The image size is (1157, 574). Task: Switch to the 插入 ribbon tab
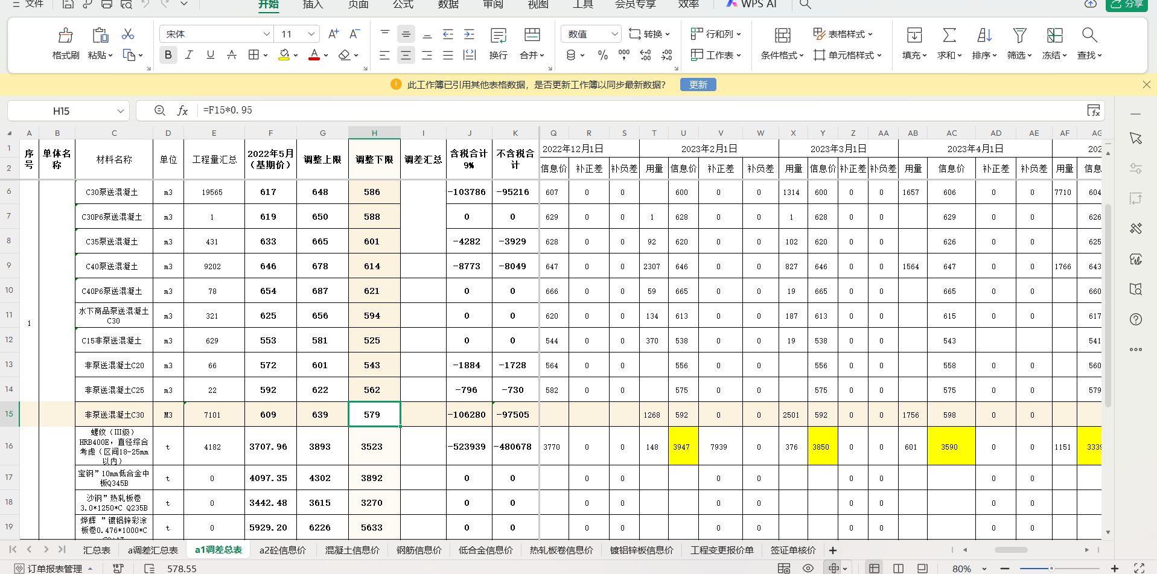pyautogui.click(x=312, y=5)
